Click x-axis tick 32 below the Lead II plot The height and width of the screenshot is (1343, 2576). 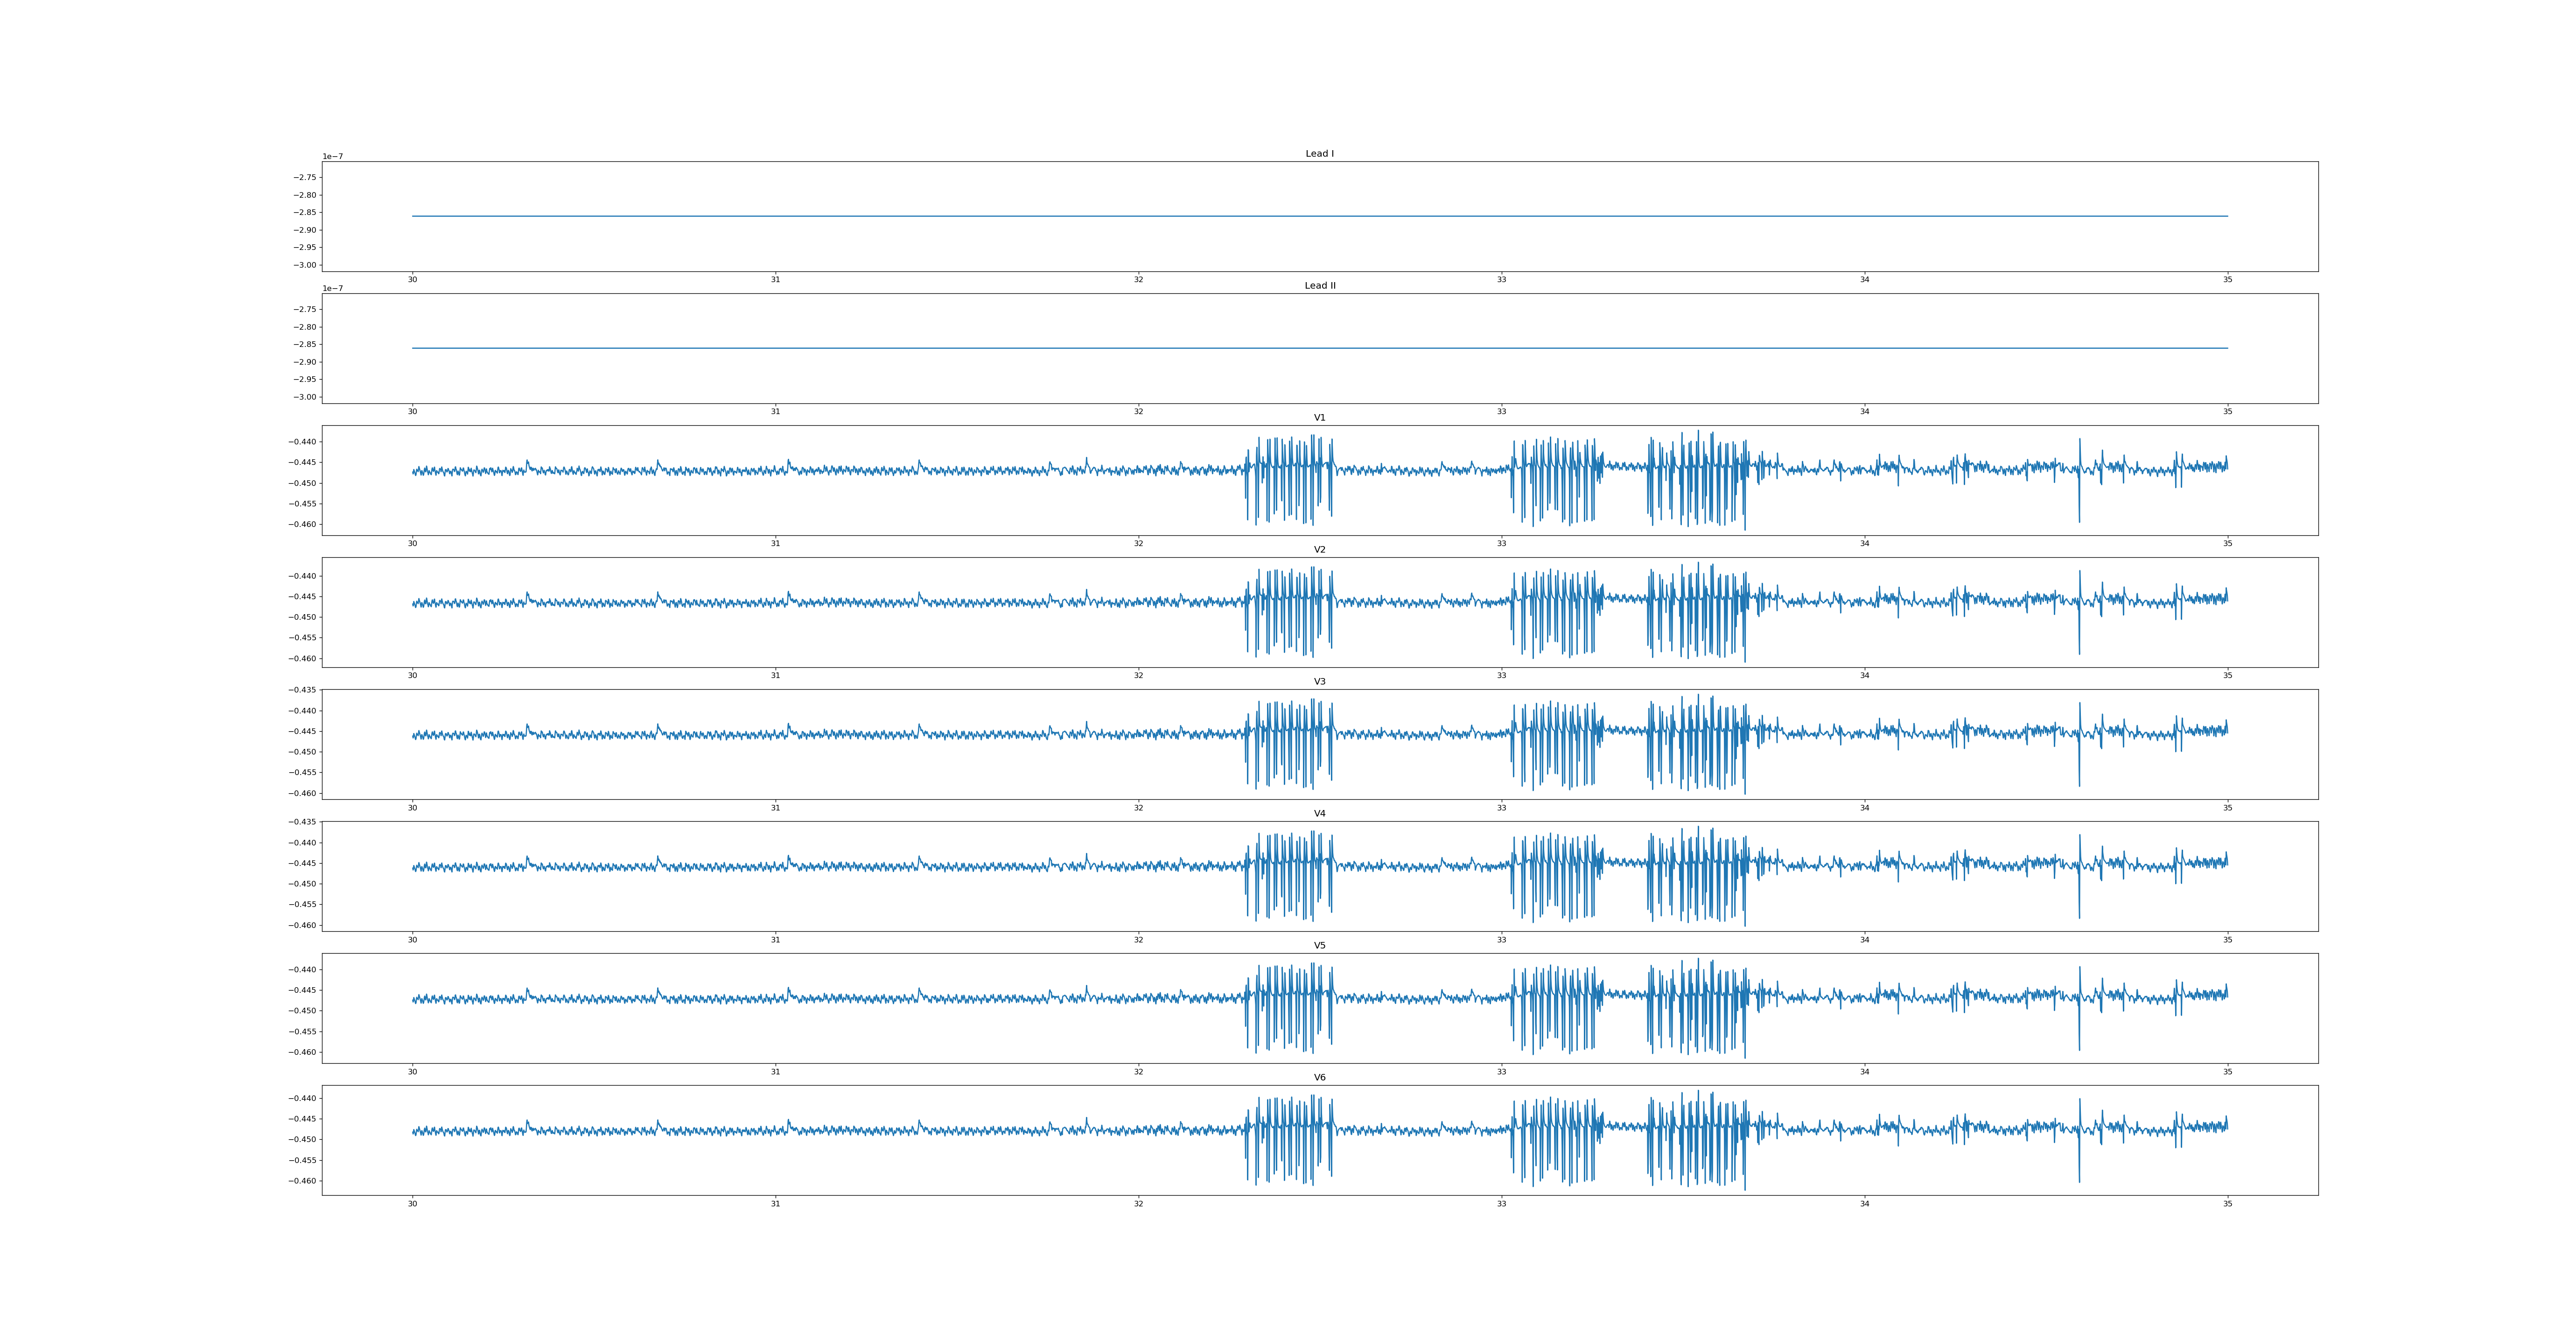1138,412
